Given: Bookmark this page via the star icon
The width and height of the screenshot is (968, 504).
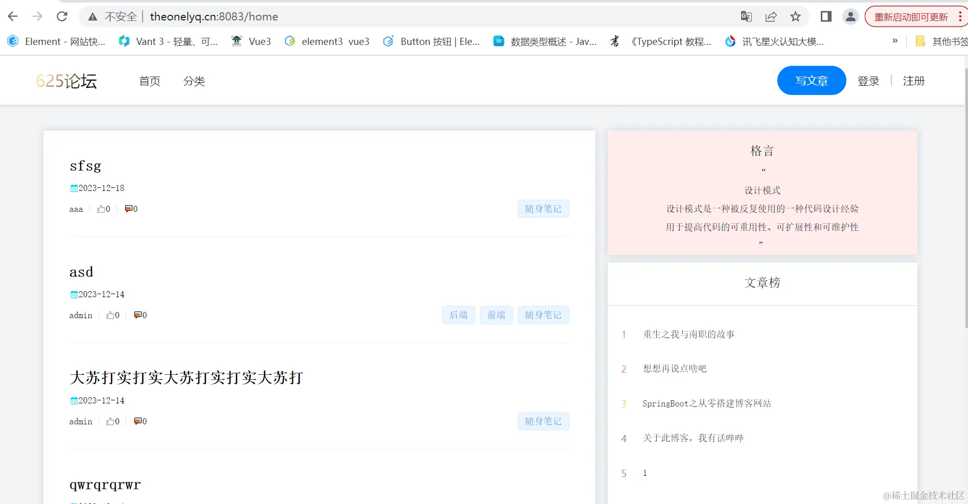Looking at the screenshot, I should [795, 16].
